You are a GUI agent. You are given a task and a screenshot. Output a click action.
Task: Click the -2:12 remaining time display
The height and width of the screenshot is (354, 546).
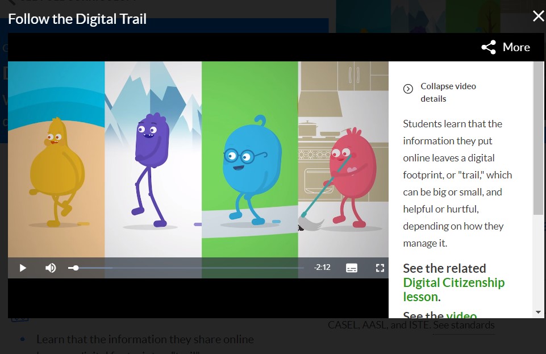(x=322, y=268)
